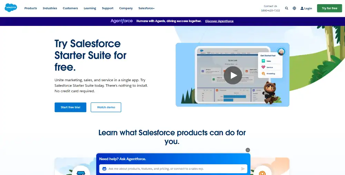Minimize the Agentforce chat widget
Image resolution: width=345 pixels, height=175 pixels.
[x=248, y=150]
